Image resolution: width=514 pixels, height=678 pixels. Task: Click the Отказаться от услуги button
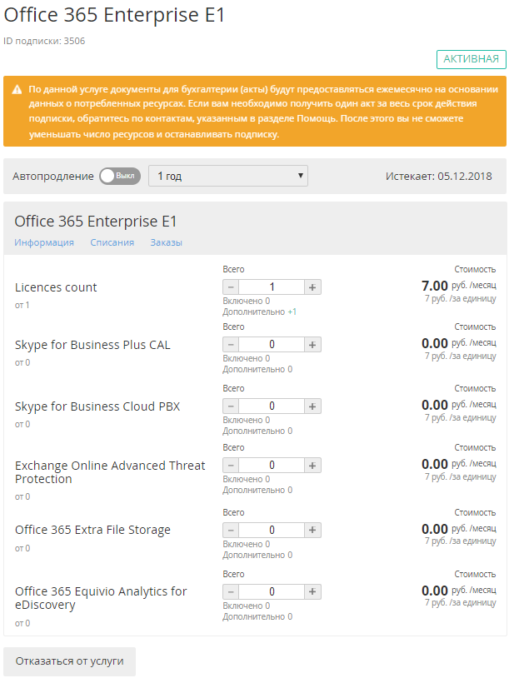(70, 661)
